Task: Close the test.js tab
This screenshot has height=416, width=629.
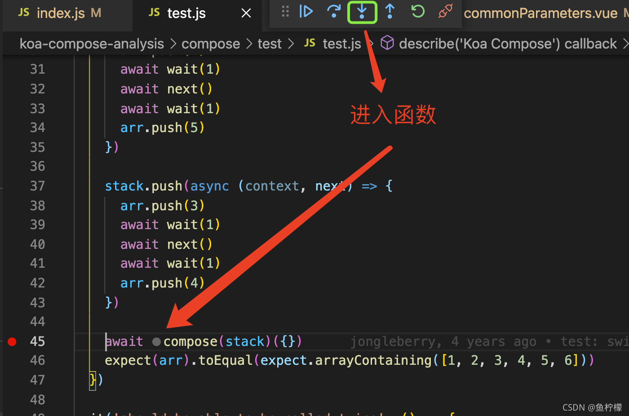Action: coord(246,13)
